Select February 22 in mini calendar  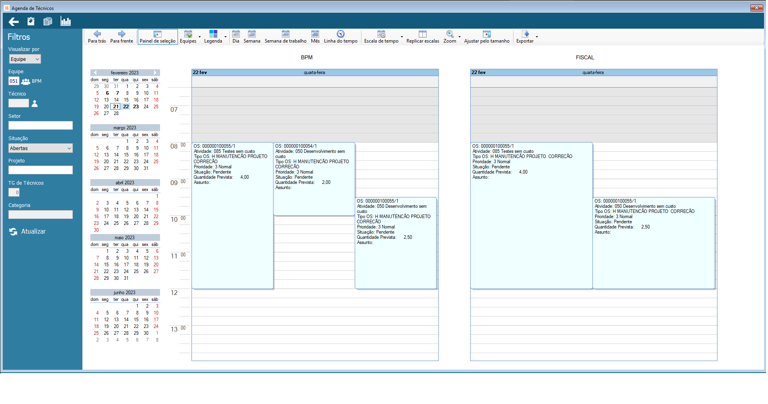point(126,107)
